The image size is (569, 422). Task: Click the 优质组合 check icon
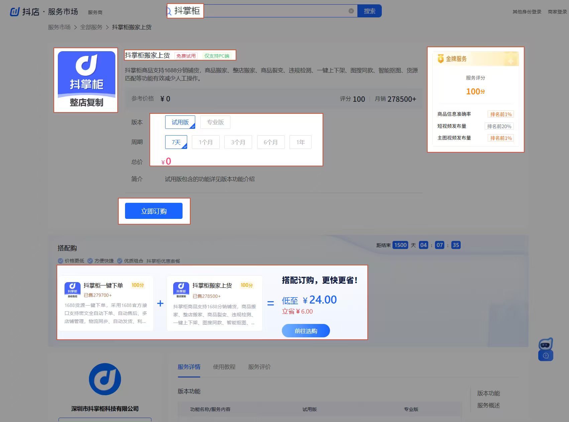coord(120,261)
